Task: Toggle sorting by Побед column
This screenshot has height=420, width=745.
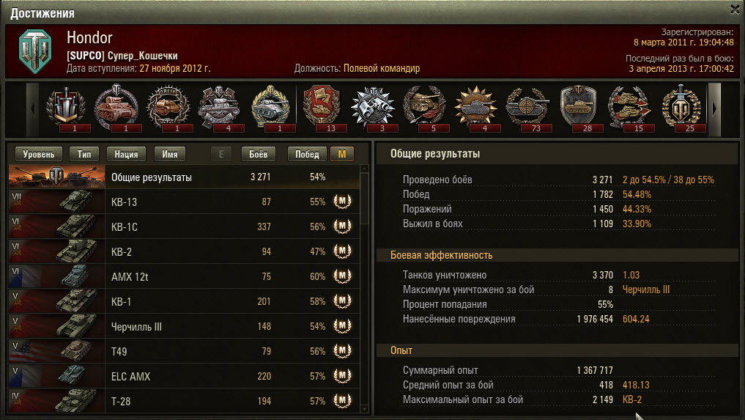Action: pos(307,154)
